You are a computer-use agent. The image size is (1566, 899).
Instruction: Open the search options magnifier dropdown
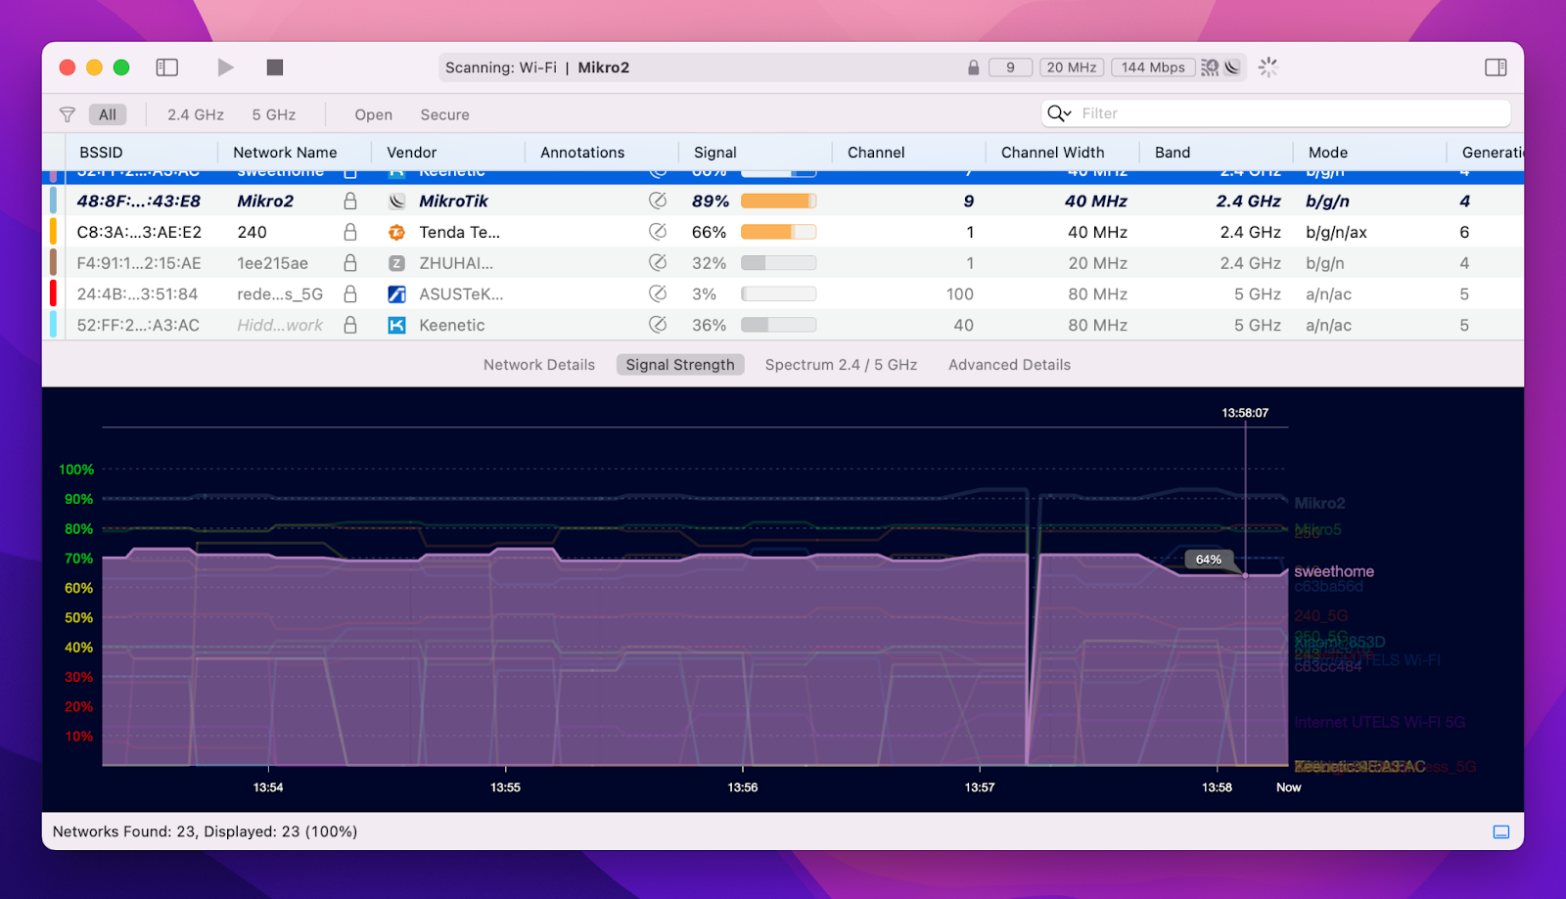pos(1059,113)
